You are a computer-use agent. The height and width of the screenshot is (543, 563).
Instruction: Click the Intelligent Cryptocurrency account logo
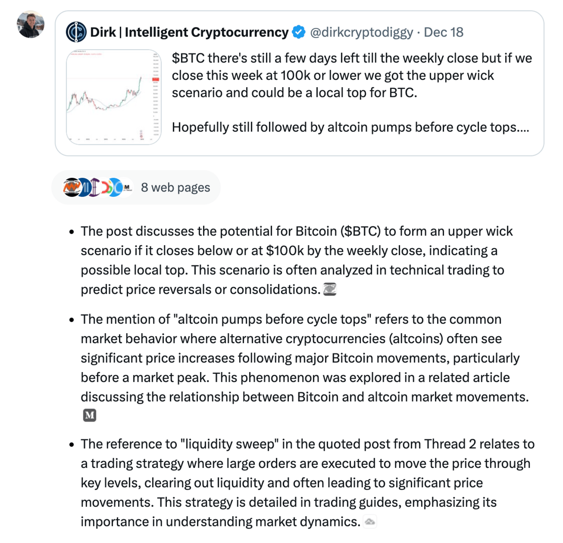(76, 32)
